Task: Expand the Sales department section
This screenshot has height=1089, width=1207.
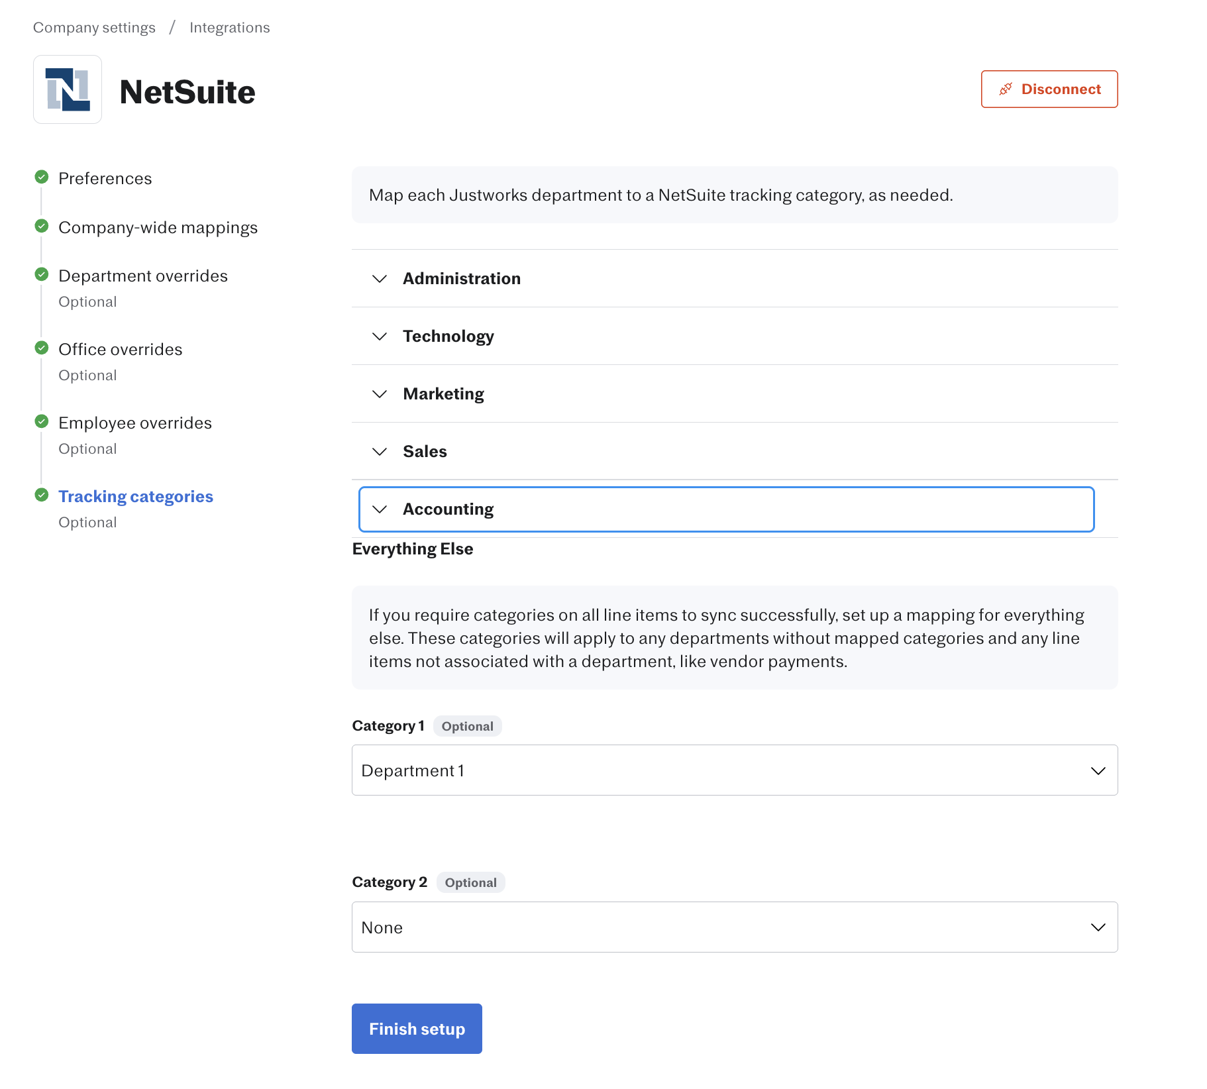Action: (x=735, y=451)
